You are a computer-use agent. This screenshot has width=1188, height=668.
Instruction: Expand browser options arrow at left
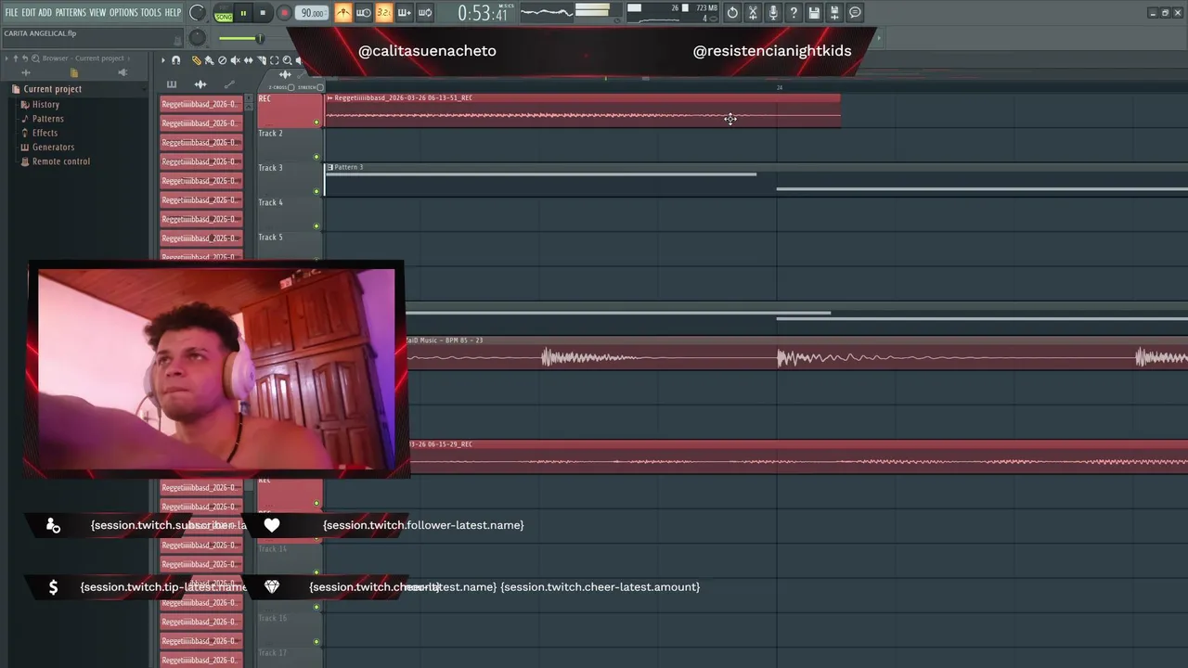[x=6, y=58]
